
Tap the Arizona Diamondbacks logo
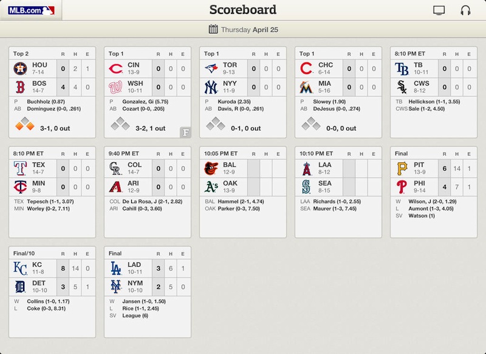point(115,187)
